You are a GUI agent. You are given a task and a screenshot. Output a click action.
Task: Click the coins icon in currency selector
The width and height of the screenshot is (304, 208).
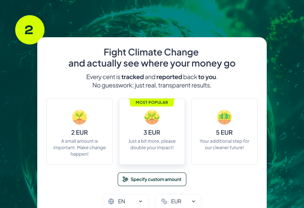coord(164,201)
